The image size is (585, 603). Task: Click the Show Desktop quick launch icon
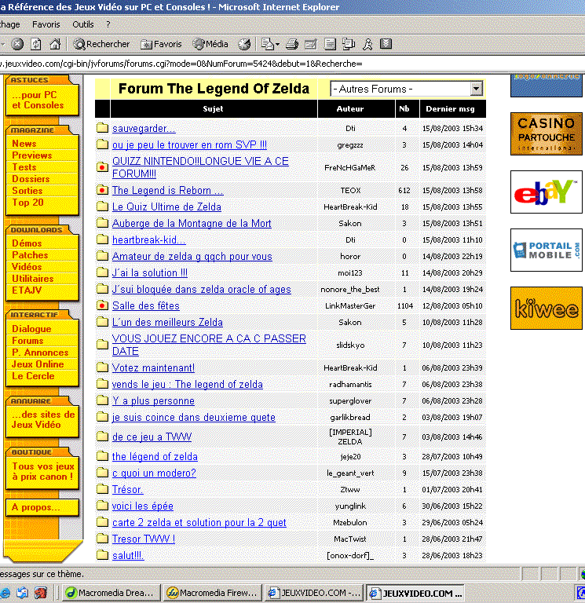click(22, 593)
